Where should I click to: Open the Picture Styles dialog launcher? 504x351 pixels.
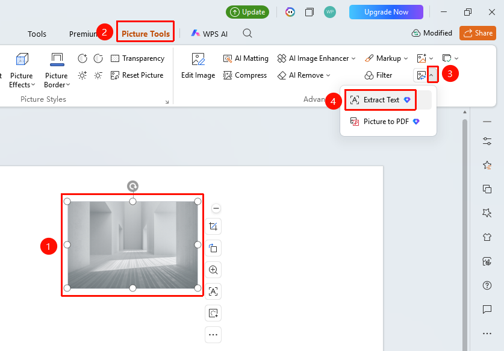click(167, 102)
